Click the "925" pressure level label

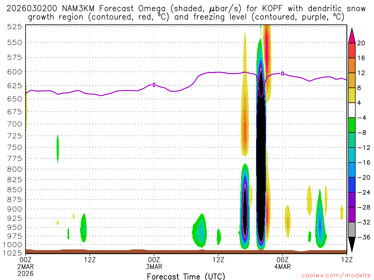tap(15, 218)
